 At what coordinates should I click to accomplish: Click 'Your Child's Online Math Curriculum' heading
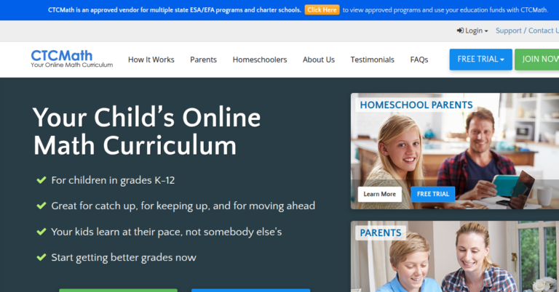146,131
